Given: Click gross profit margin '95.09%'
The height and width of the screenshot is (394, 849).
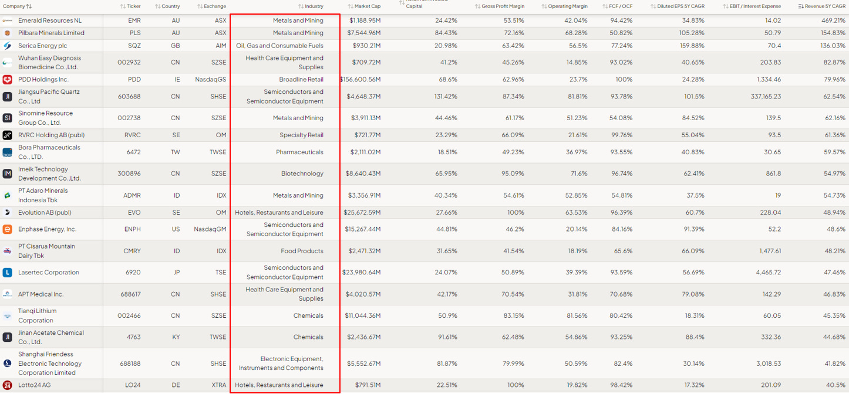Looking at the screenshot, I should tap(513, 174).
